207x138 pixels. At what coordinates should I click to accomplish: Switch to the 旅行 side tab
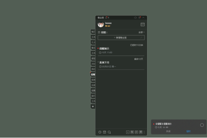93,96
